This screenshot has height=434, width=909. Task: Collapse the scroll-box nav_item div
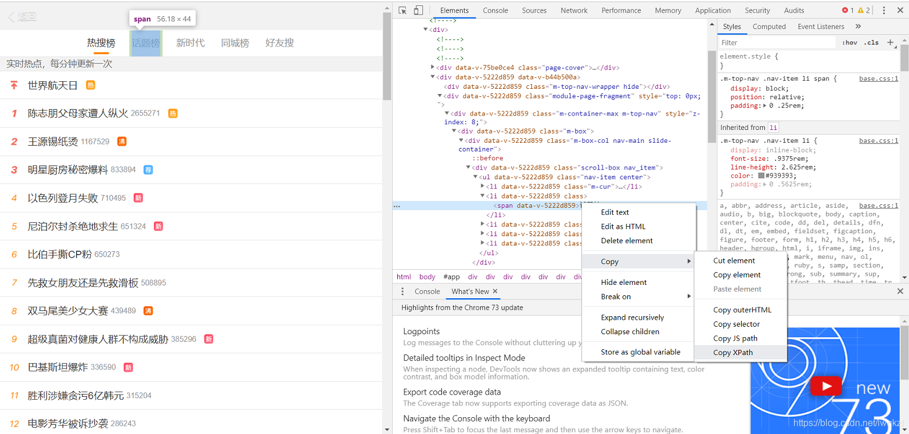tap(468, 168)
